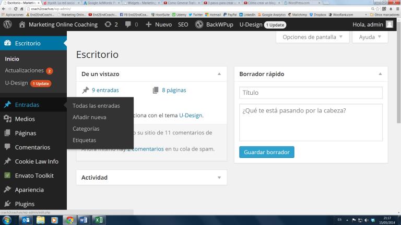Open the comments bubble in the admin bar

(x=128, y=24)
